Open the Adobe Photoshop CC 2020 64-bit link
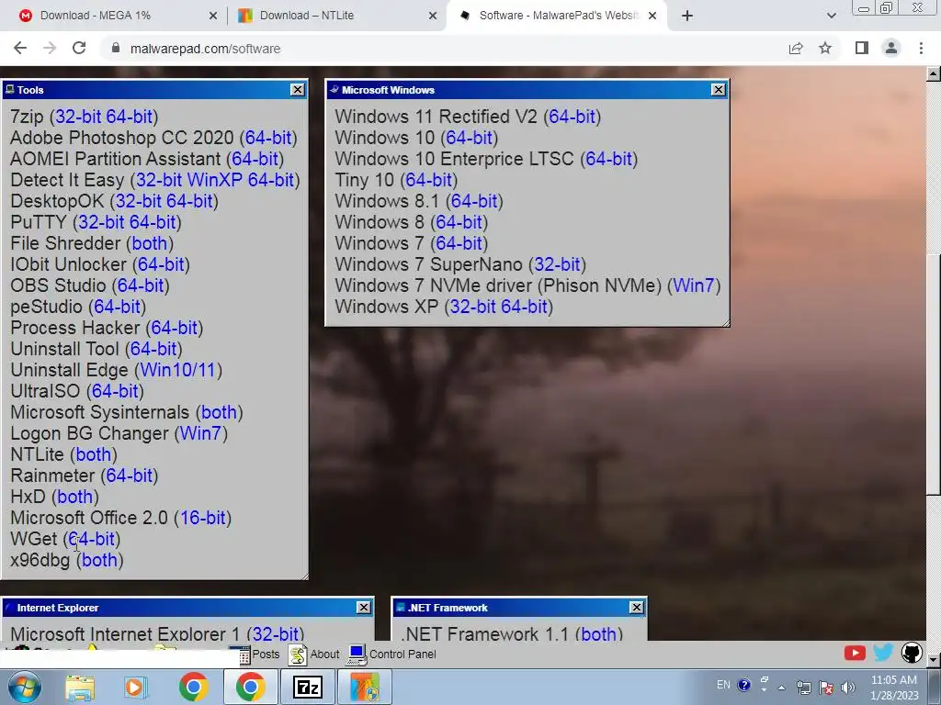The height and width of the screenshot is (705, 941). [268, 138]
